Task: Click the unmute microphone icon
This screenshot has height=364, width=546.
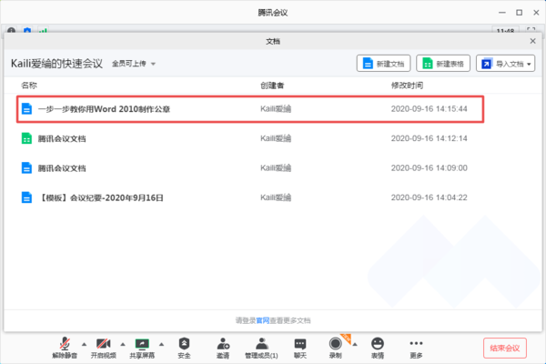Action: tap(65, 344)
